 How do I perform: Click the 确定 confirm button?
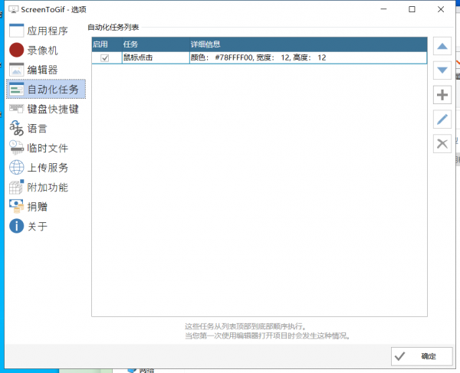tap(422, 356)
